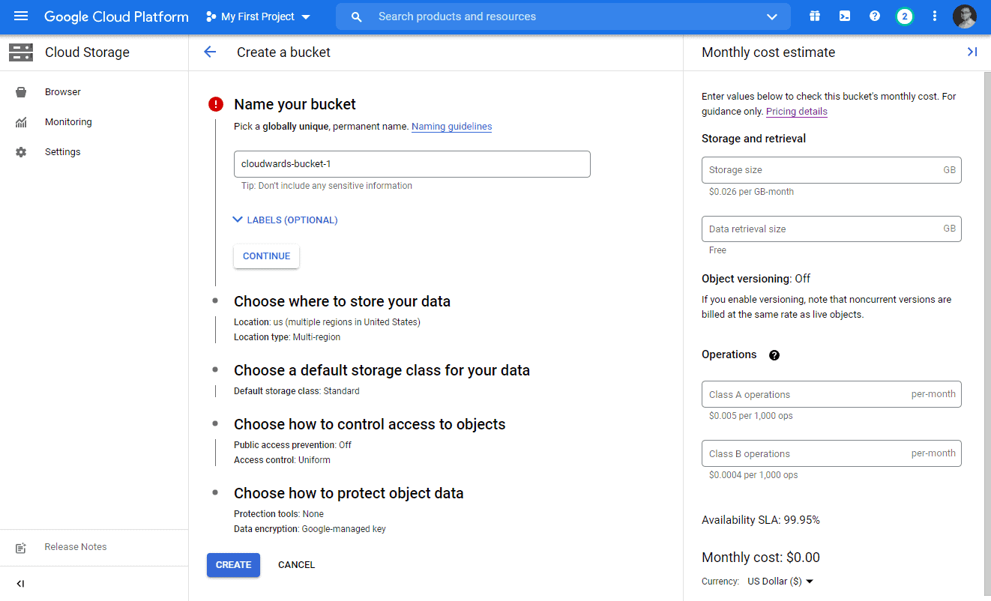991x601 pixels.
Task: Click the Data retrieval size input
Action: coord(831,229)
